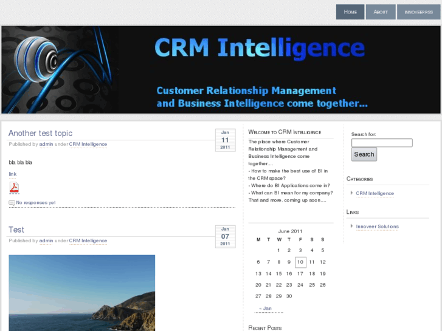Screen dimensions: 442x331
Task: Click the Jan 07 2011 date badge
Action: click(225, 236)
